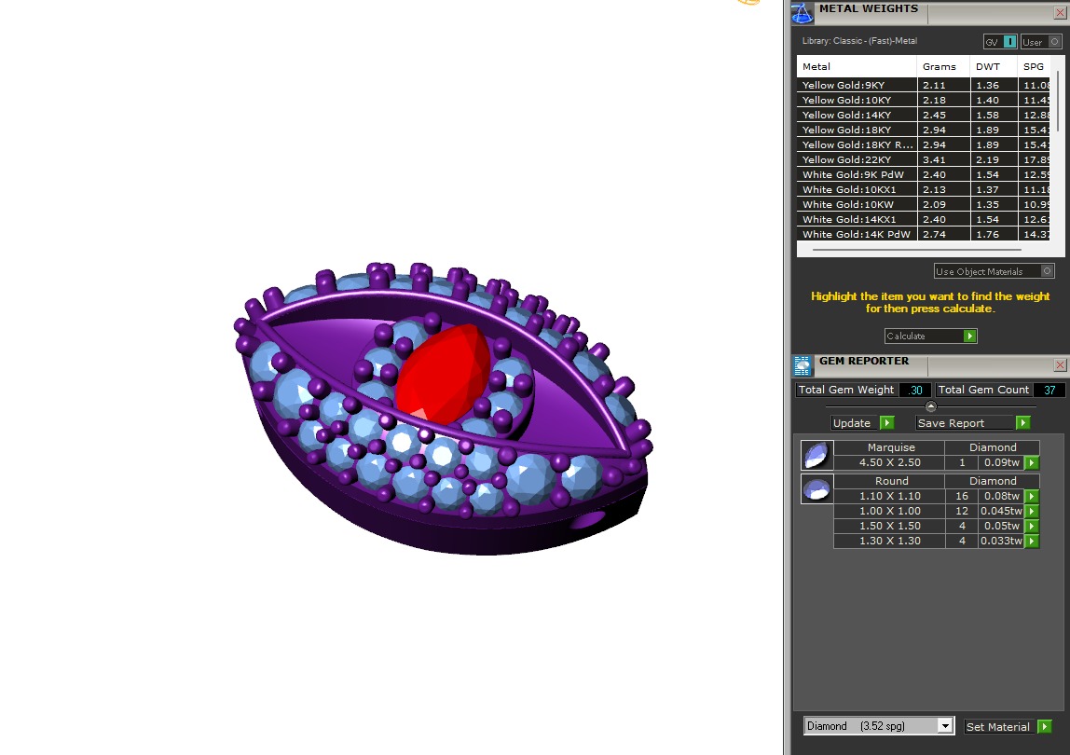Click the DWT column header

pos(994,66)
